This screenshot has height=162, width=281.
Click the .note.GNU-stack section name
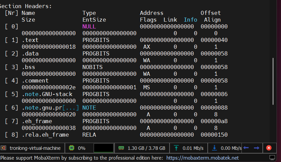(x=47, y=94)
